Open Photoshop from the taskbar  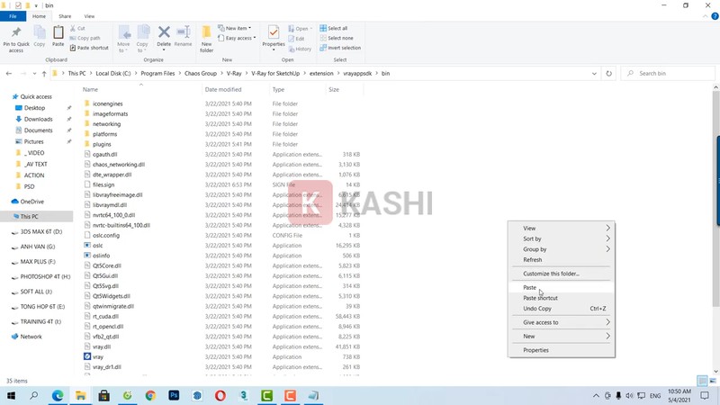tap(174, 395)
